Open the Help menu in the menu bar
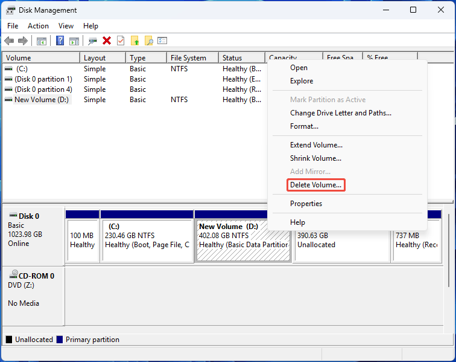The image size is (456, 362). pyautogui.click(x=90, y=26)
